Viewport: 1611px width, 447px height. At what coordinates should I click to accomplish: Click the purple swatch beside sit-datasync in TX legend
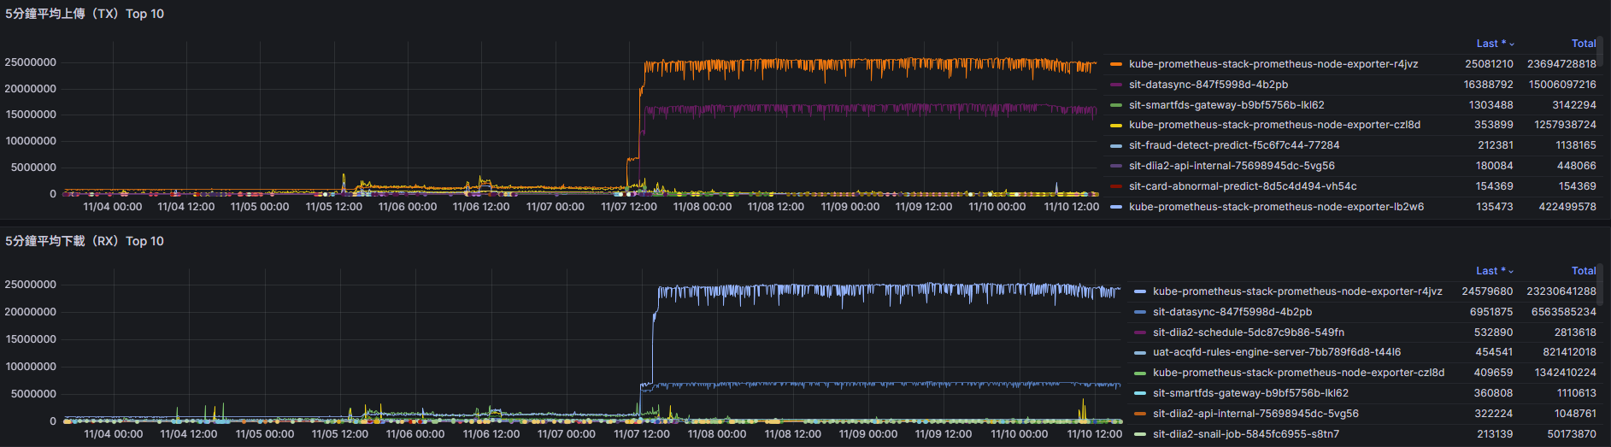pyautogui.click(x=1115, y=85)
